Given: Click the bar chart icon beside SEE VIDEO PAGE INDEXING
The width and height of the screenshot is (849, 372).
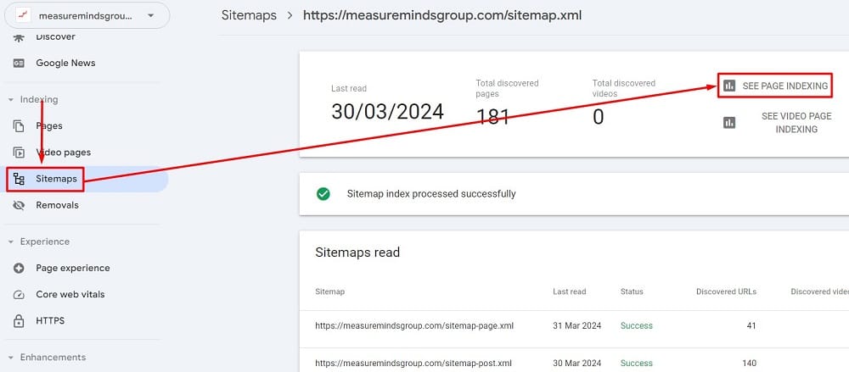Looking at the screenshot, I should [729, 123].
